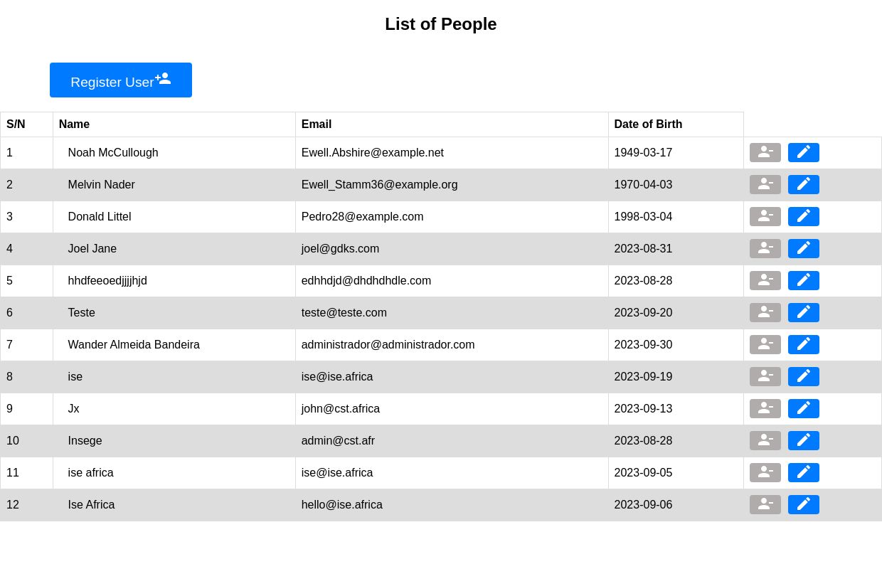The image size is (882, 569).
Task: Edit the Jx record
Action: click(x=804, y=409)
